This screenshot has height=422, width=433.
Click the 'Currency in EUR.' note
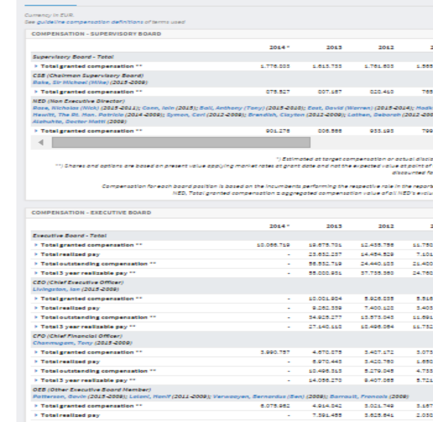pyautogui.click(x=50, y=15)
